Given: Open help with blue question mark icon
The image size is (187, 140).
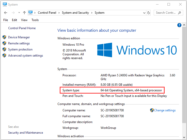Looking at the screenshot, I should coord(179,25).
